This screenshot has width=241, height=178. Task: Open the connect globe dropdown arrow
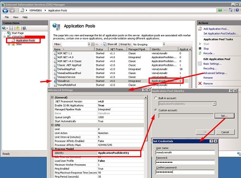click(x=7, y=28)
